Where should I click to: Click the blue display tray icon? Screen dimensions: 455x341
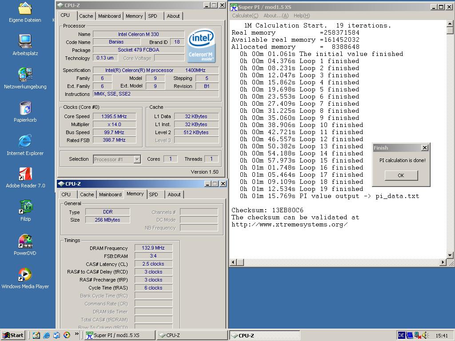[409, 335]
